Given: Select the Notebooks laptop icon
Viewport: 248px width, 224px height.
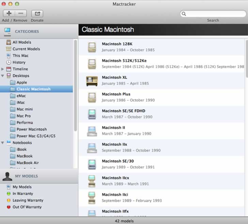Looking at the screenshot, I should (9, 142).
